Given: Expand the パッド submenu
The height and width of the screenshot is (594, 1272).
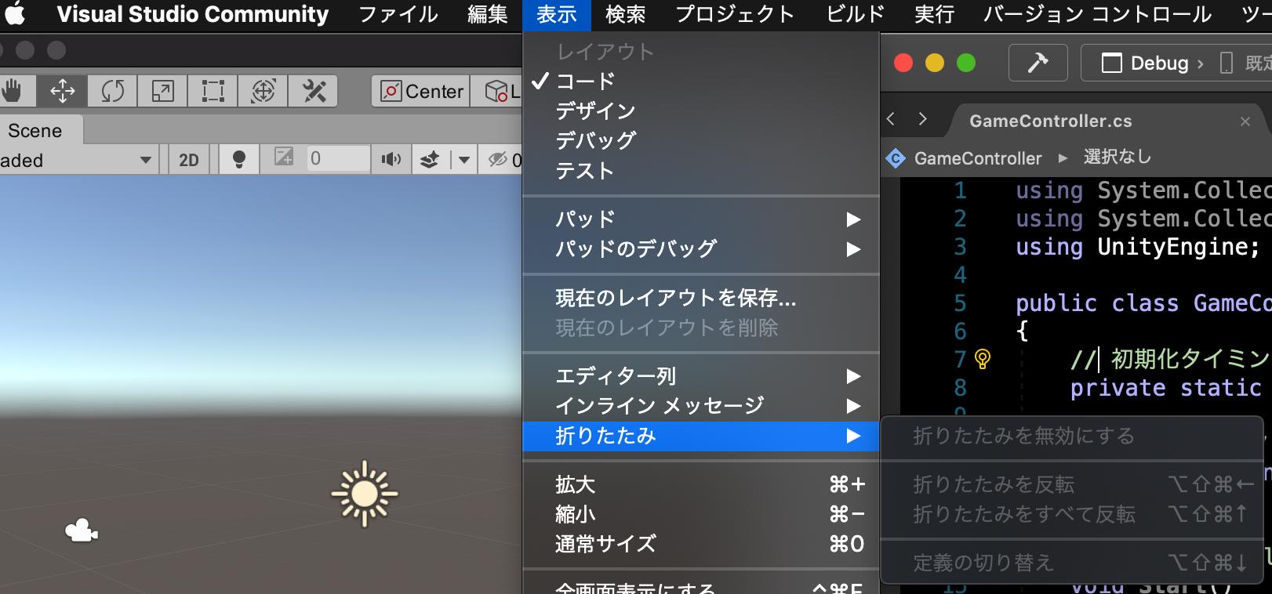Looking at the screenshot, I should [700, 219].
